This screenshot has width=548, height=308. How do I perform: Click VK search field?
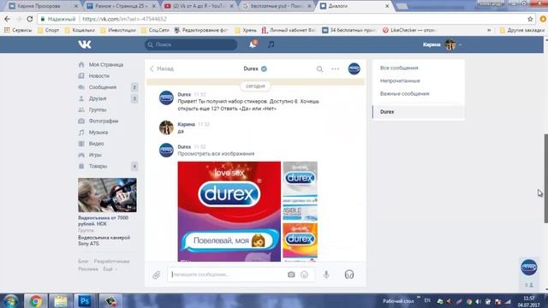pos(191,44)
